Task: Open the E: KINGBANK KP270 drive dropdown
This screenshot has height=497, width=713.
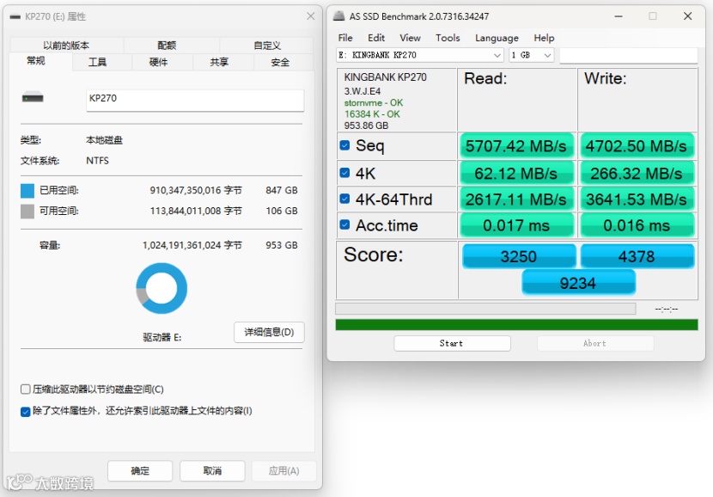Action: (x=420, y=55)
